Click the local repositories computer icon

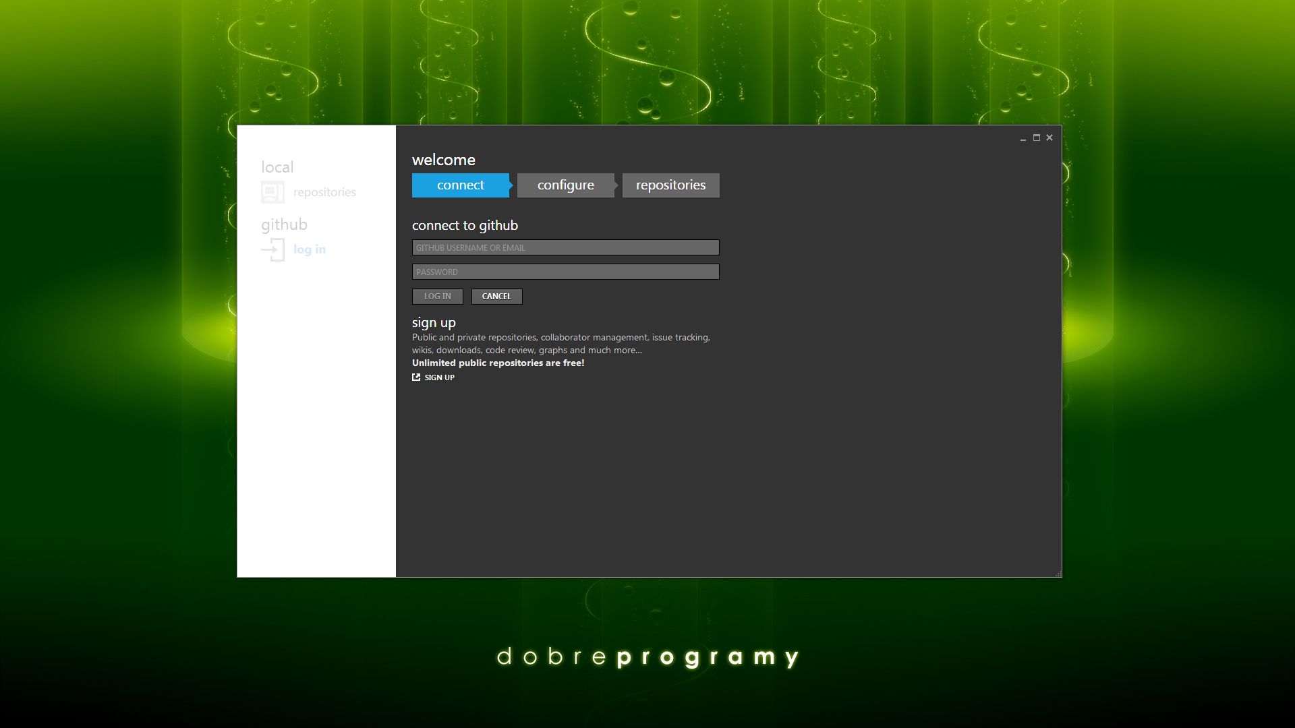tap(272, 192)
